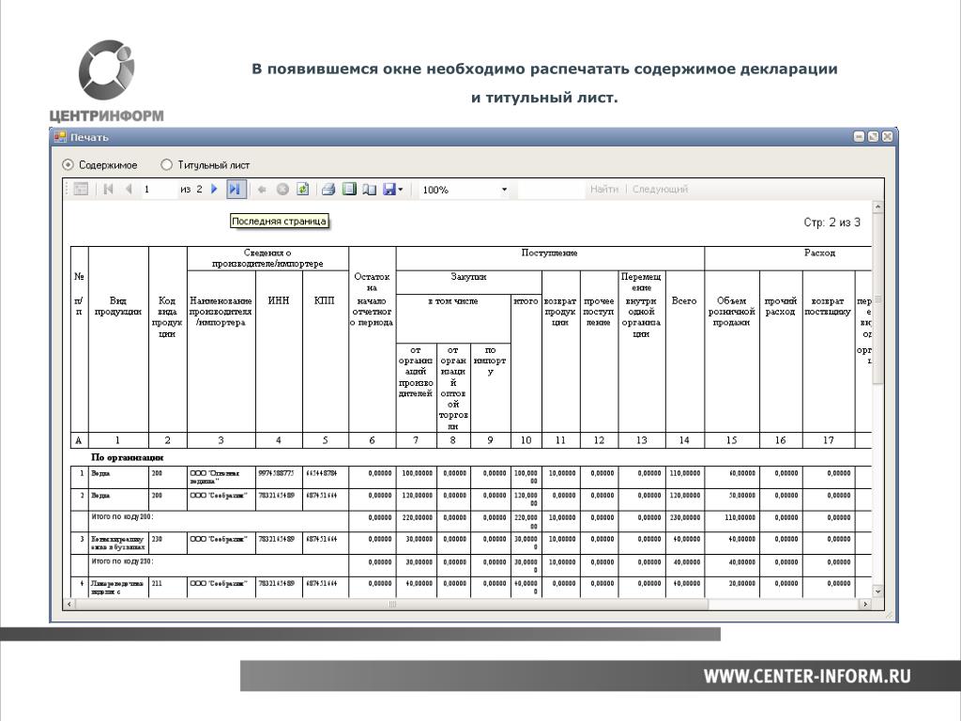961x721 pixels.
Task: Select the Содержимое radio button
Action: [x=68, y=165]
